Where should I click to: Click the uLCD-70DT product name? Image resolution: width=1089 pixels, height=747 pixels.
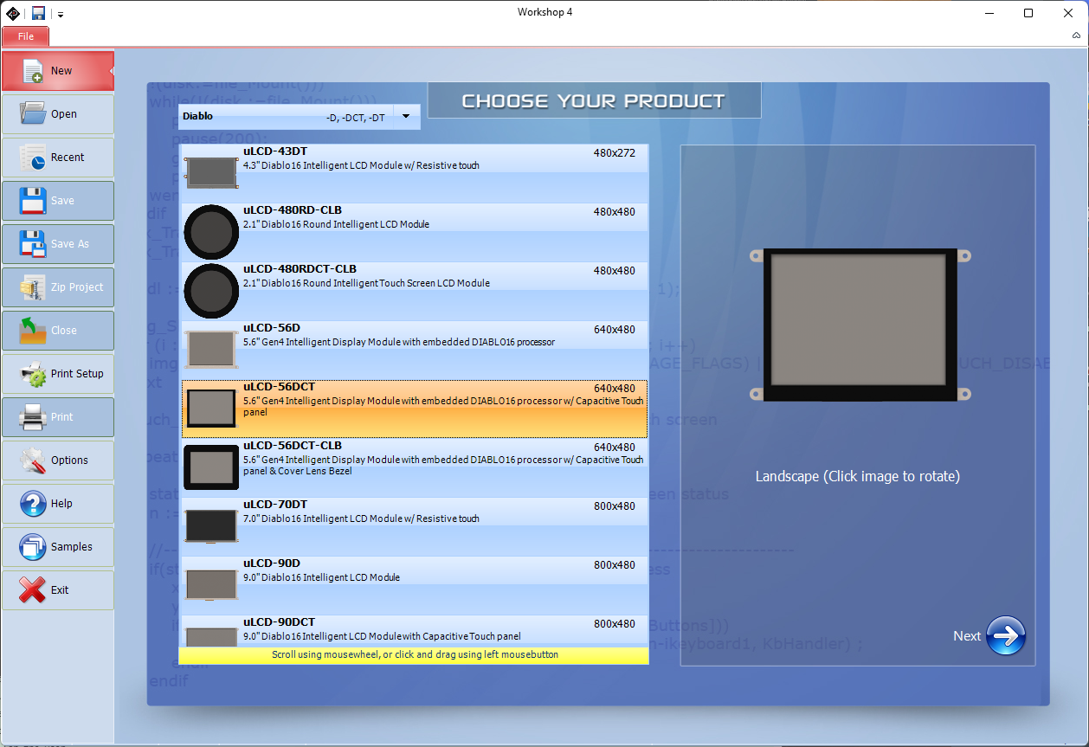275,505
